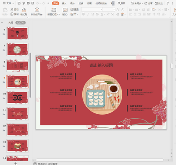176x165 pixels.
Task: Toggle Bold formatting
Action: pyautogui.click(x=84, y=14)
